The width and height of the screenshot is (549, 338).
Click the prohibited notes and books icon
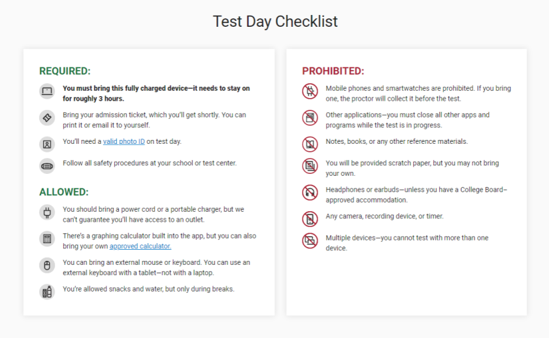coord(310,144)
